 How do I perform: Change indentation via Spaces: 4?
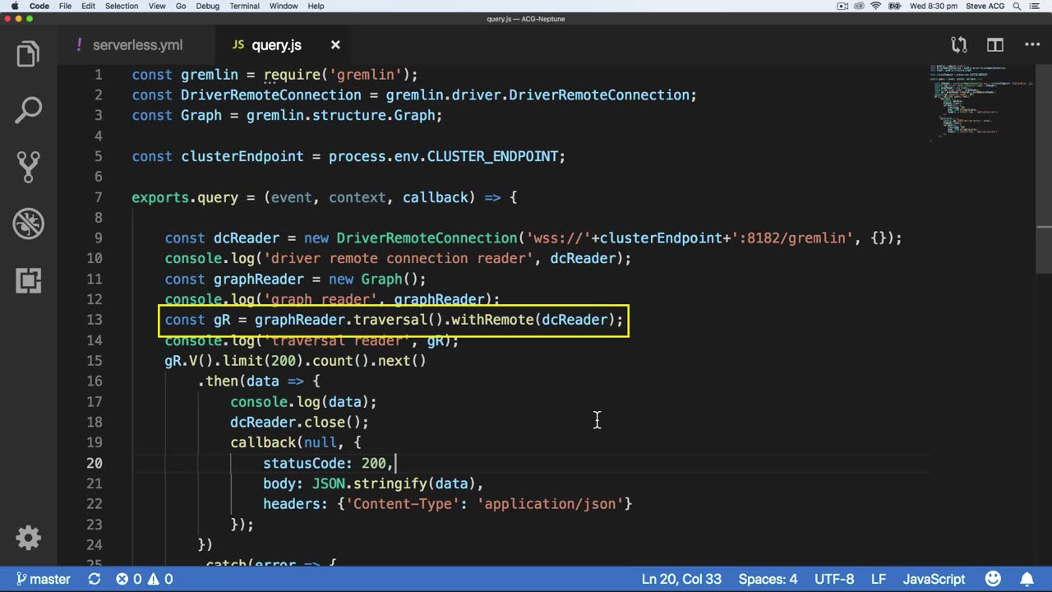coord(768,579)
